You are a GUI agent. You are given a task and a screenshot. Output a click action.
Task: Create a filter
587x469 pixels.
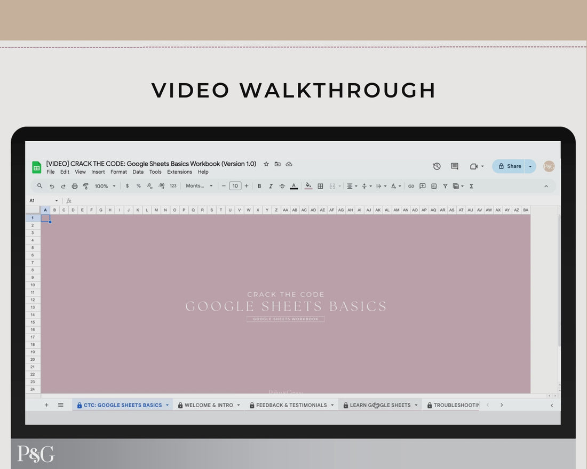pos(445,186)
